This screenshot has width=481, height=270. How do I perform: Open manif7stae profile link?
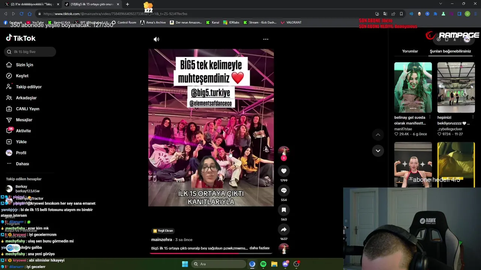pyautogui.click(x=403, y=129)
